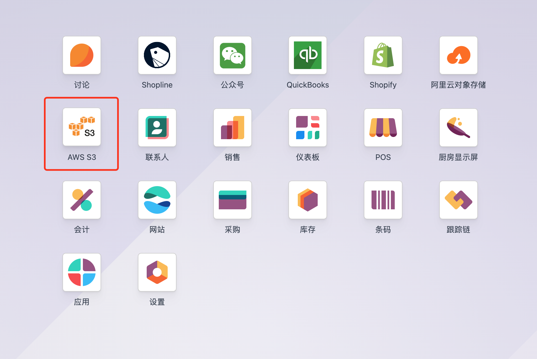Open the 会计 accounting app icon
This screenshot has width=537, height=359.
[82, 200]
